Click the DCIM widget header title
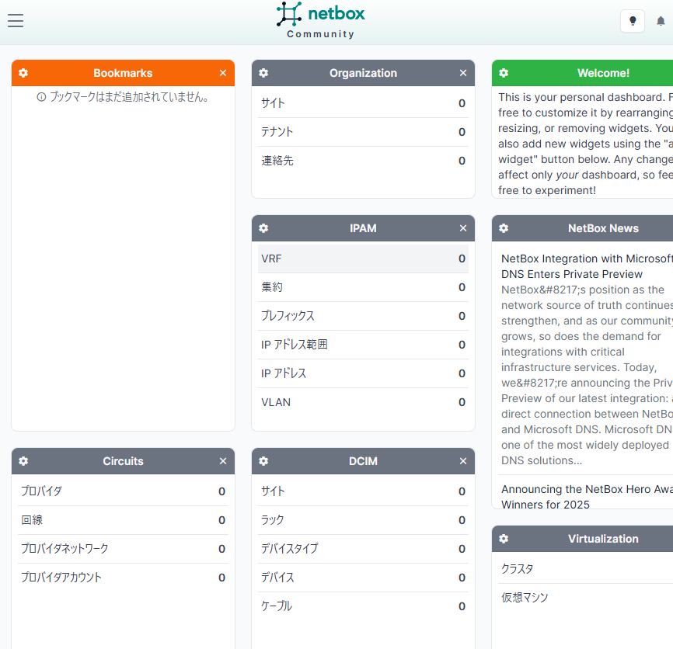 [363, 461]
